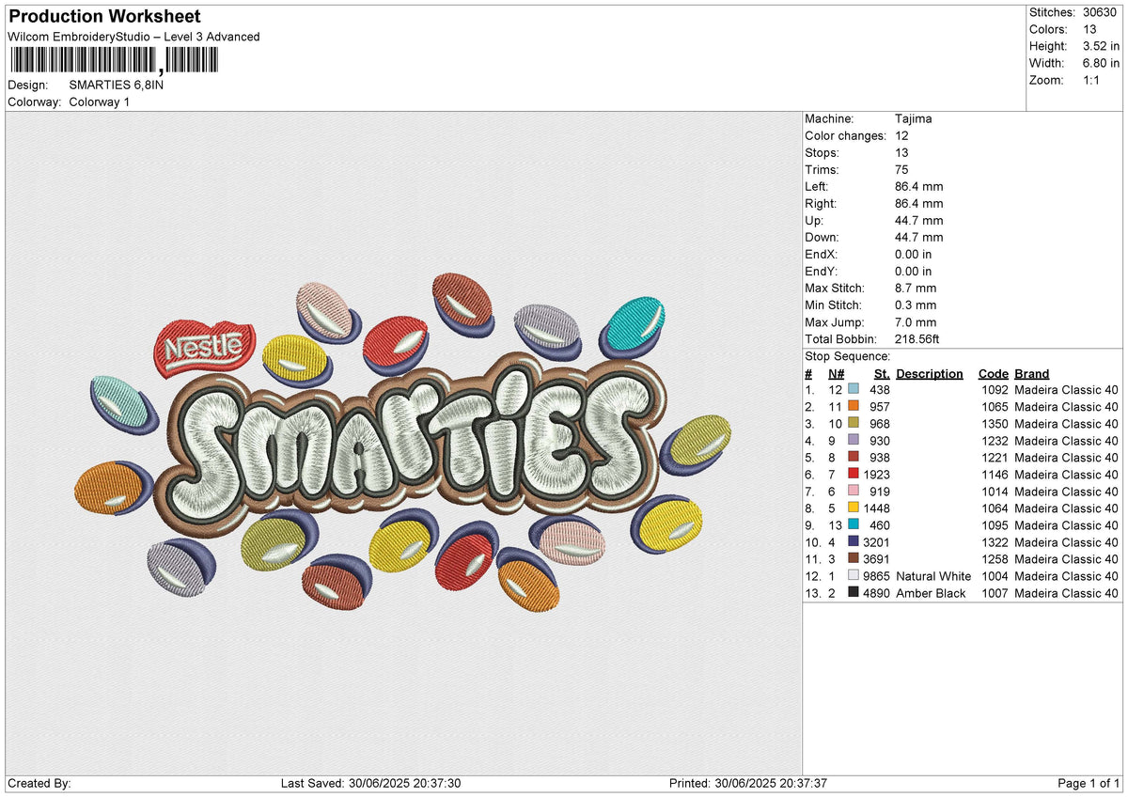Select the stitch count 4890 in row 13

(876, 593)
